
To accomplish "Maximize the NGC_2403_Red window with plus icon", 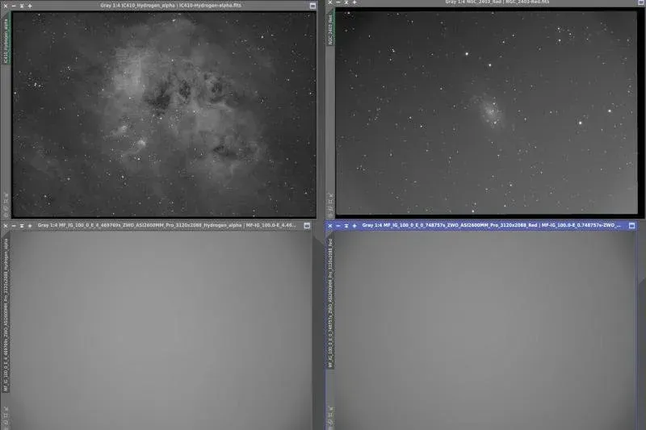I will [354, 2].
